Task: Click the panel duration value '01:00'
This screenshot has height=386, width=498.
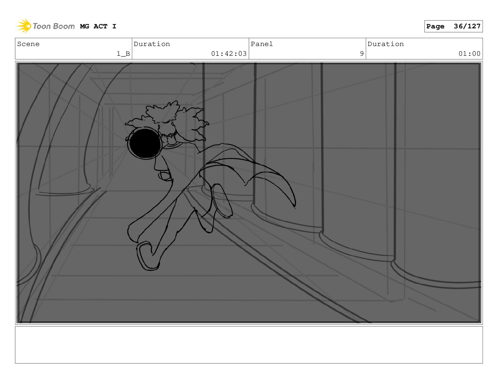Action: [x=469, y=54]
